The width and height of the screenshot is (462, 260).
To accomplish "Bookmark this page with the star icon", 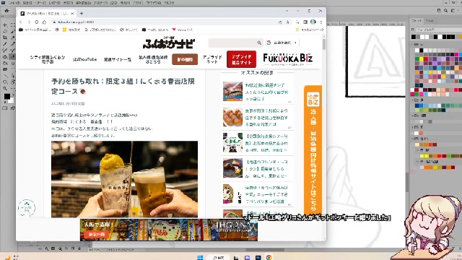I will point(287,22).
